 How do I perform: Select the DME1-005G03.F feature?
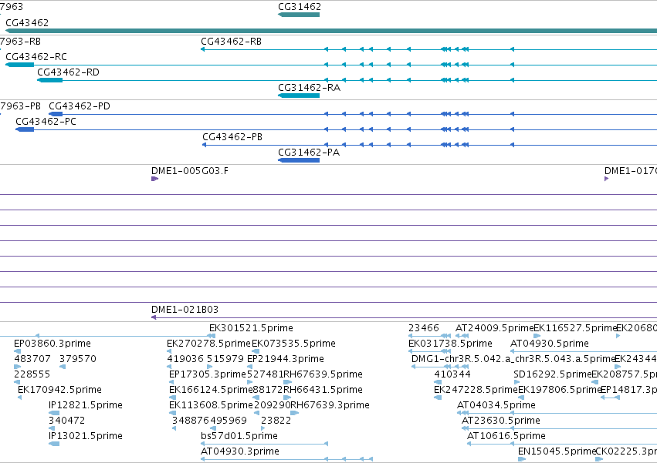click(190, 171)
